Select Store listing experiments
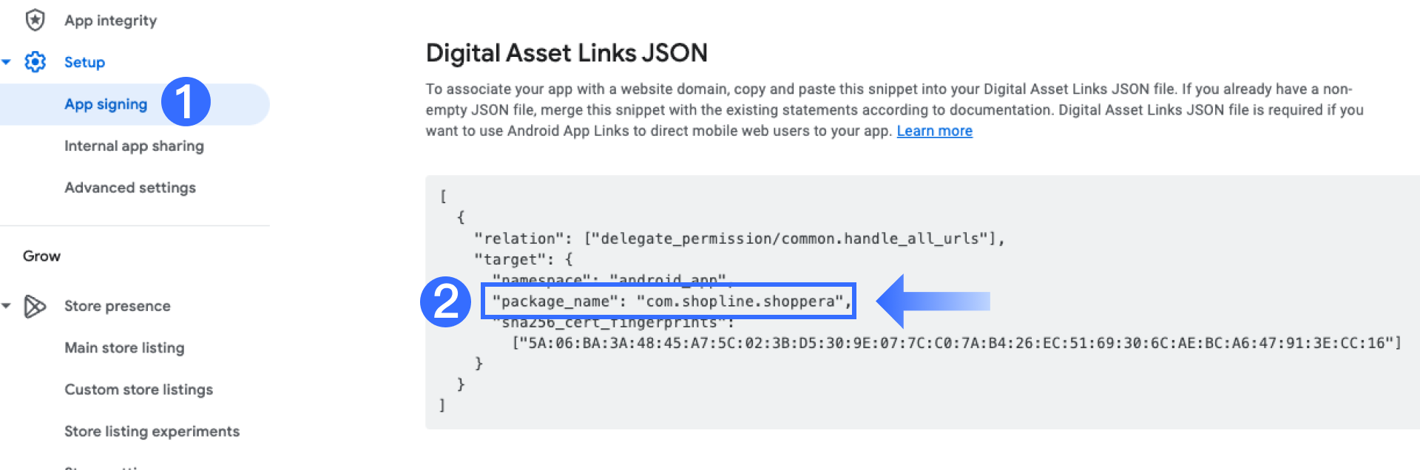The width and height of the screenshot is (1420, 470). [x=152, y=431]
